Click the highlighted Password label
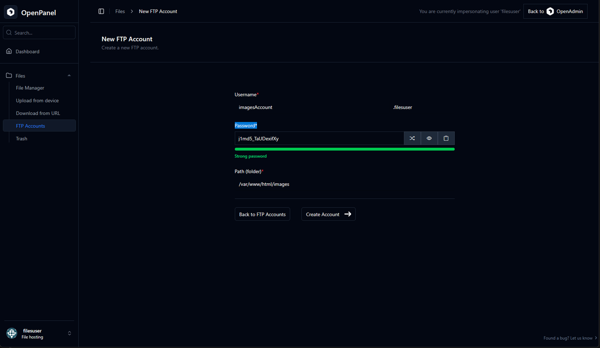 (246, 126)
